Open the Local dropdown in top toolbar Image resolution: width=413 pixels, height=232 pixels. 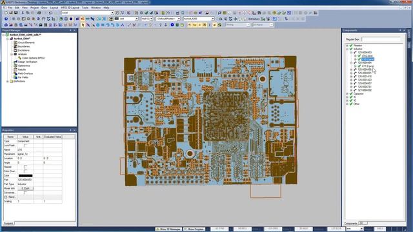coord(112,13)
